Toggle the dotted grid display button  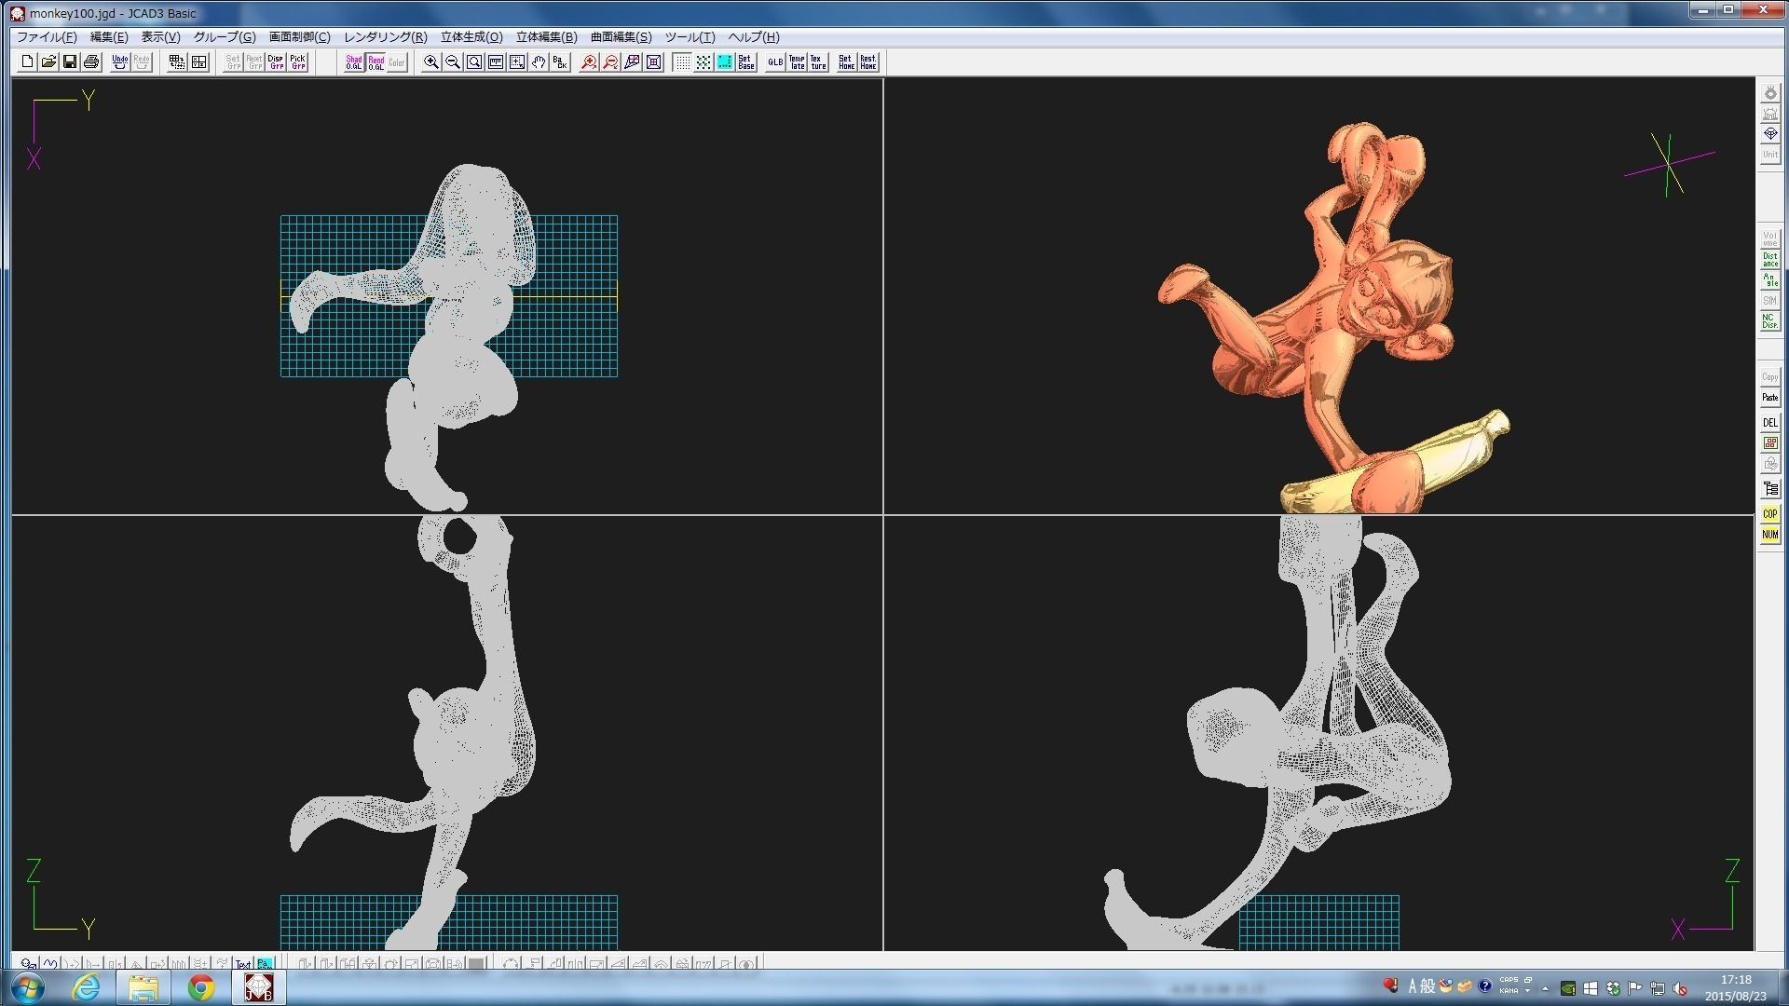click(682, 62)
